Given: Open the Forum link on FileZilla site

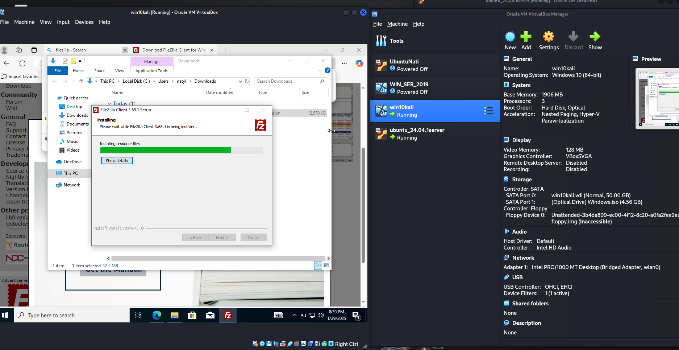Looking at the screenshot, I should 14,102.
